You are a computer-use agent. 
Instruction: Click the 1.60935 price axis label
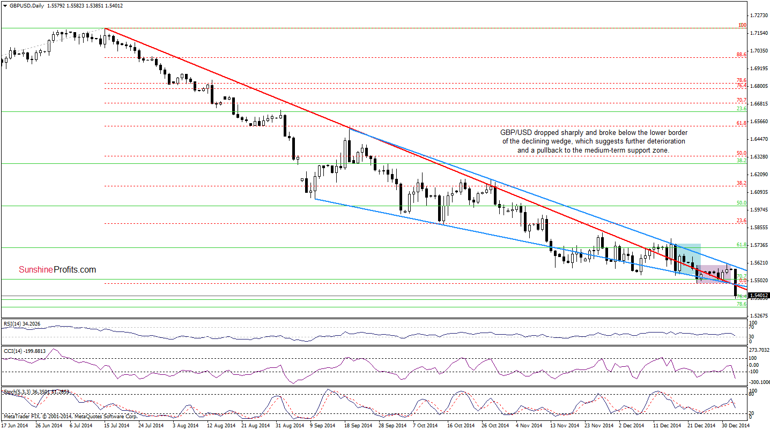tap(758, 192)
